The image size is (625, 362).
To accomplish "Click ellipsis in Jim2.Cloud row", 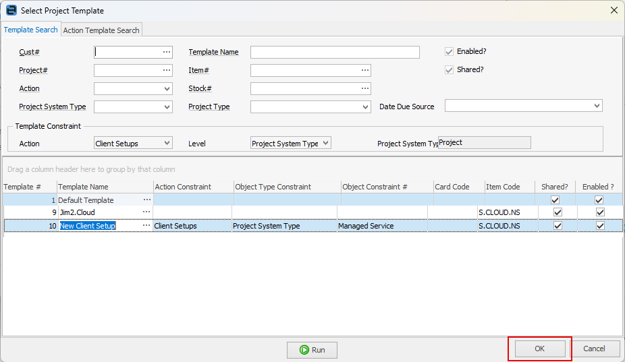I will (x=146, y=212).
